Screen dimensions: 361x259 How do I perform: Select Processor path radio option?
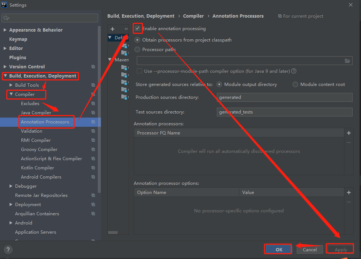pyautogui.click(x=137, y=50)
